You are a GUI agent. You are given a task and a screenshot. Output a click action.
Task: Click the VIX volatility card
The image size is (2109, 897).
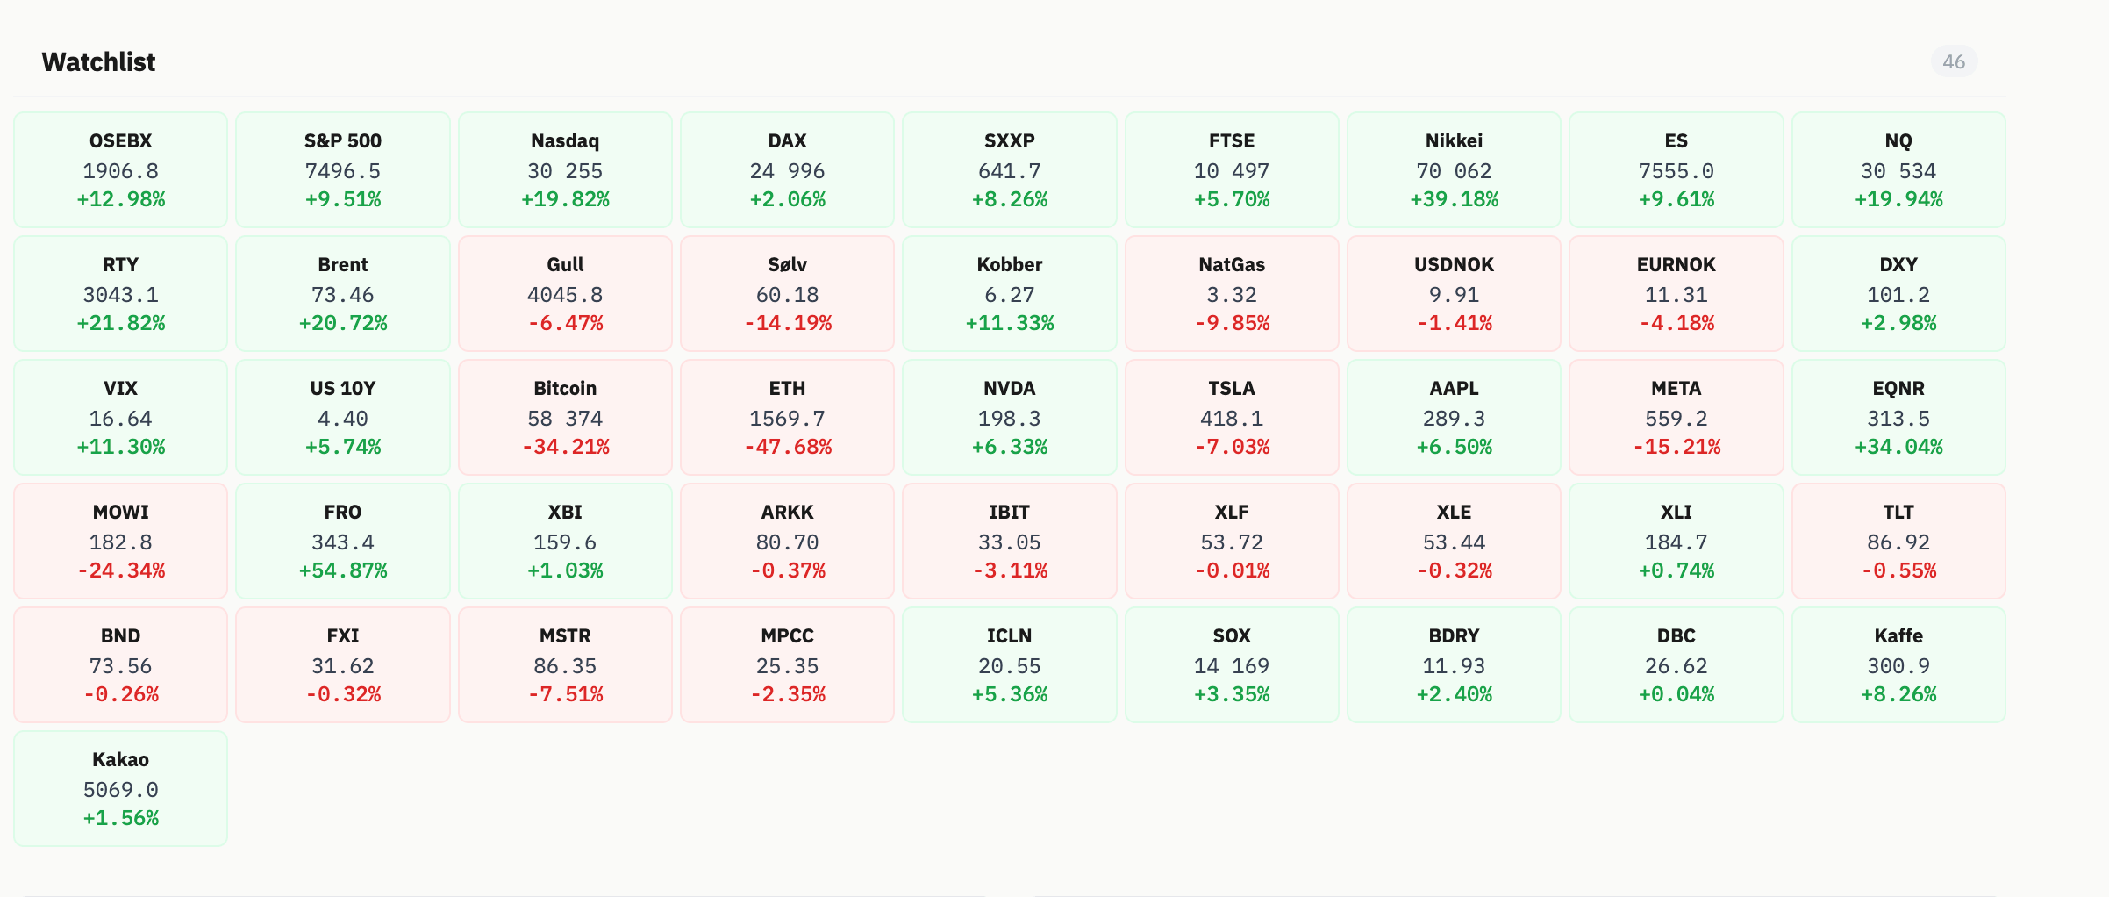click(x=121, y=417)
